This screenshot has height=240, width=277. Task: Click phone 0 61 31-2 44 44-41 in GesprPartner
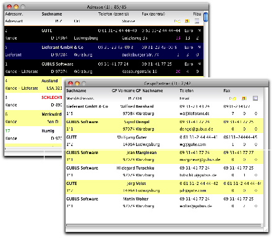198,137
